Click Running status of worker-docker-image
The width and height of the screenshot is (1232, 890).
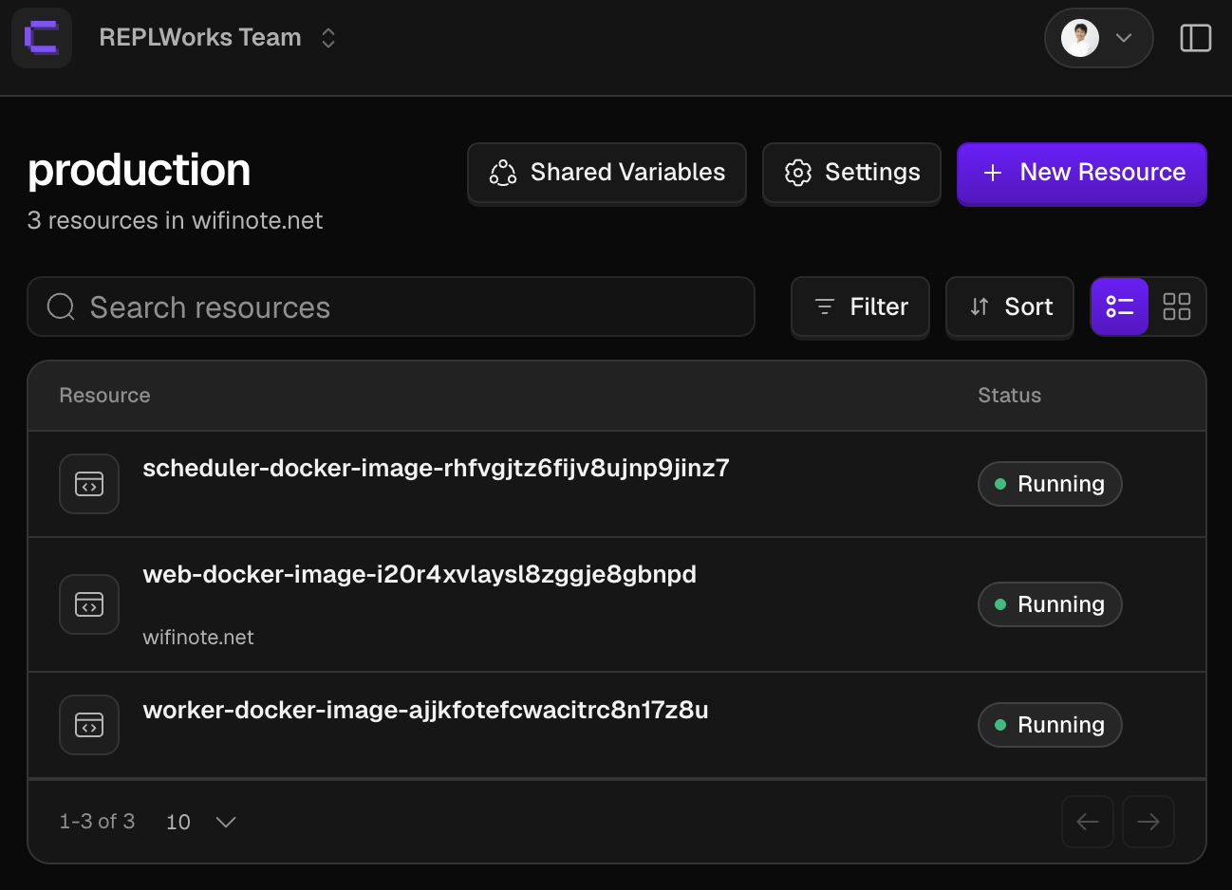(x=1050, y=725)
